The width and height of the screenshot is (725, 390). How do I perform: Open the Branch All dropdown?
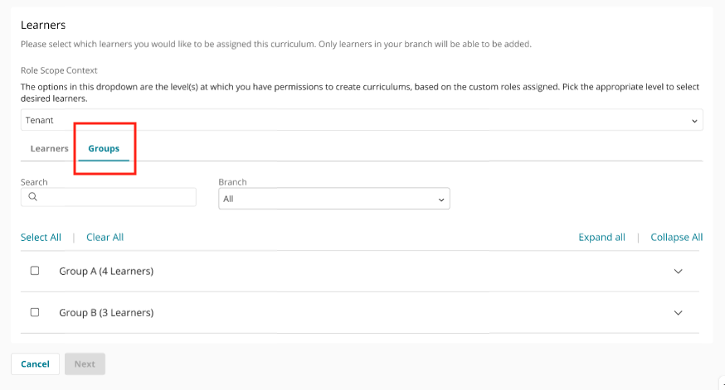point(333,199)
